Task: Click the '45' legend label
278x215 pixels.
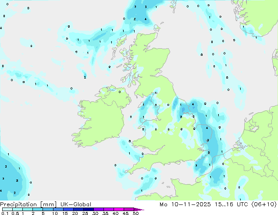Action: 125,213
